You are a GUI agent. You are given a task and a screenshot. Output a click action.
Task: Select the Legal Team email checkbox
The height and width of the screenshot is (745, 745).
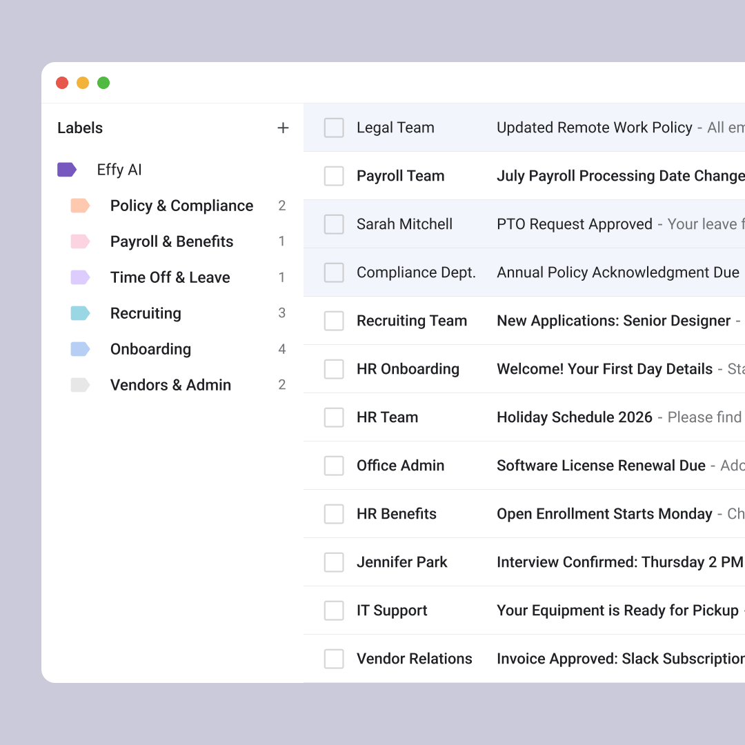coord(334,128)
